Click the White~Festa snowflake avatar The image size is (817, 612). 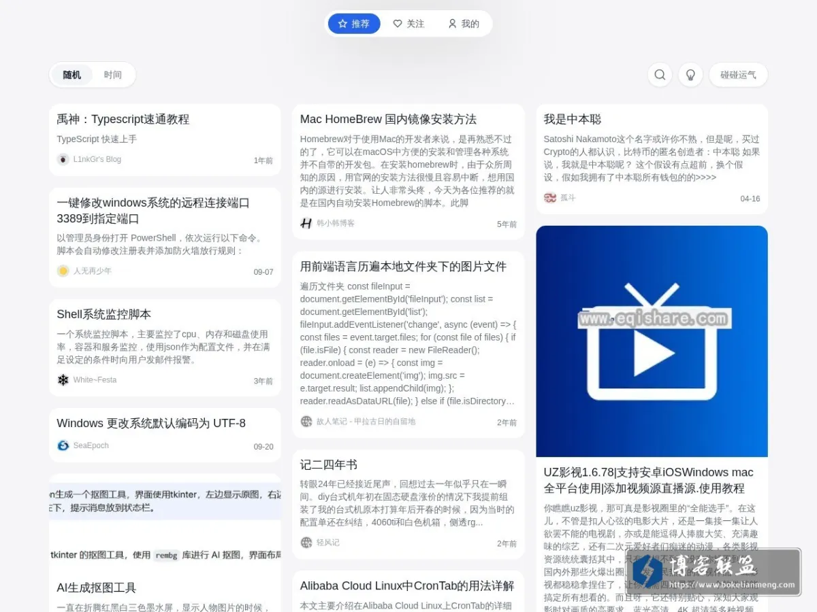coord(63,380)
